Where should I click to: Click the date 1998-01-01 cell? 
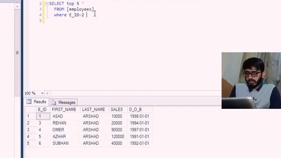(x=140, y=116)
